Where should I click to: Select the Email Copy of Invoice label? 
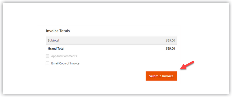pyautogui.click(x=65, y=63)
